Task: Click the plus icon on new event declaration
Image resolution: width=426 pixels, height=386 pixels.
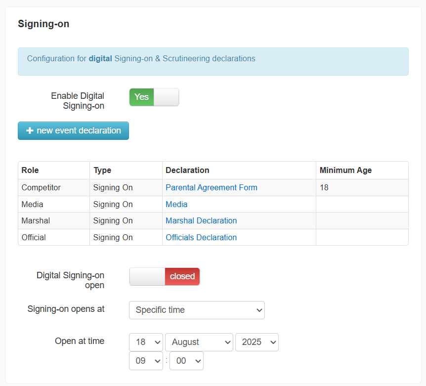Action: click(x=30, y=131)
